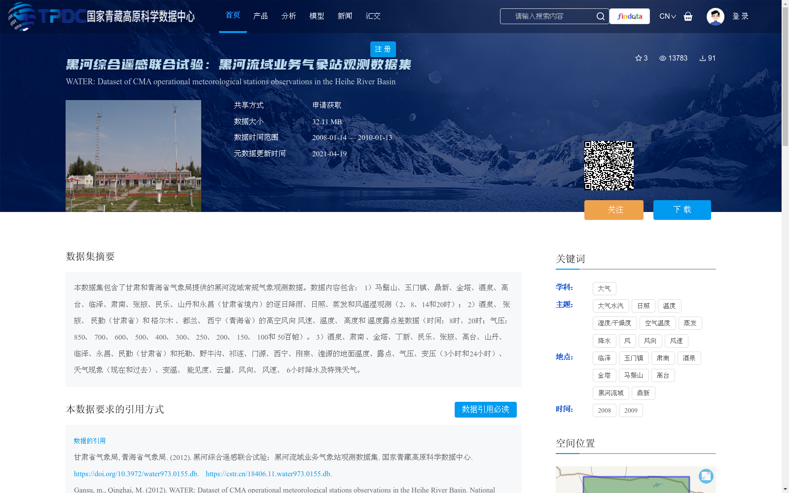This screenshot has height=493, width=789.
Task: Click the 鼎新 location tag
Action: [644, 393]
